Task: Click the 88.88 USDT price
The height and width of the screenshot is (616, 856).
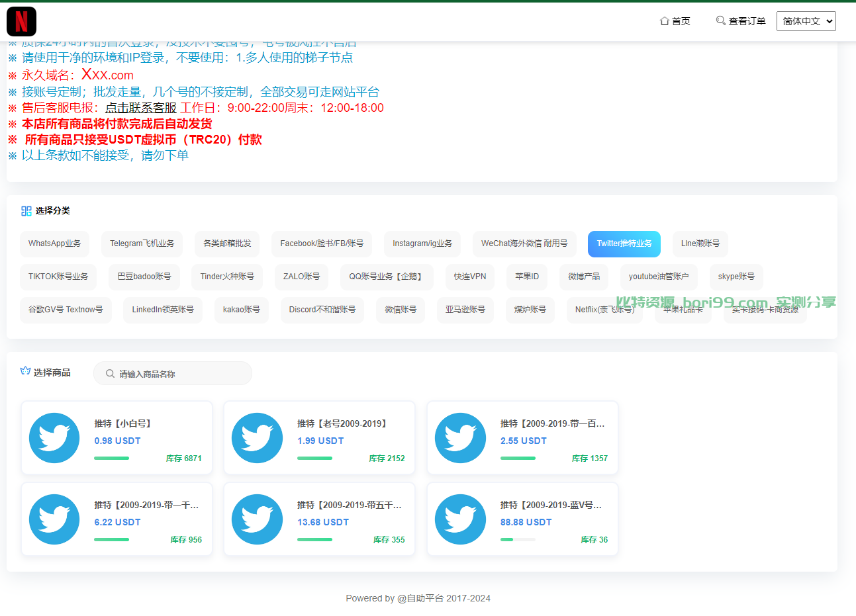Action: point(526,522)
